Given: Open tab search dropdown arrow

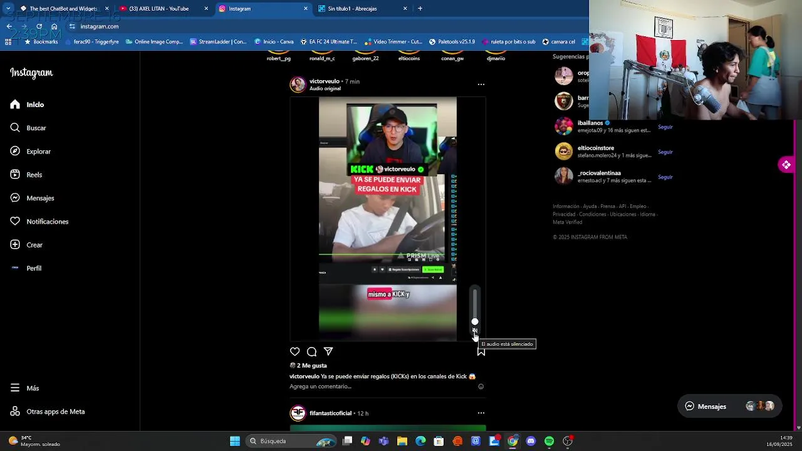Looking at the screenshot, I should coord(8,9).
